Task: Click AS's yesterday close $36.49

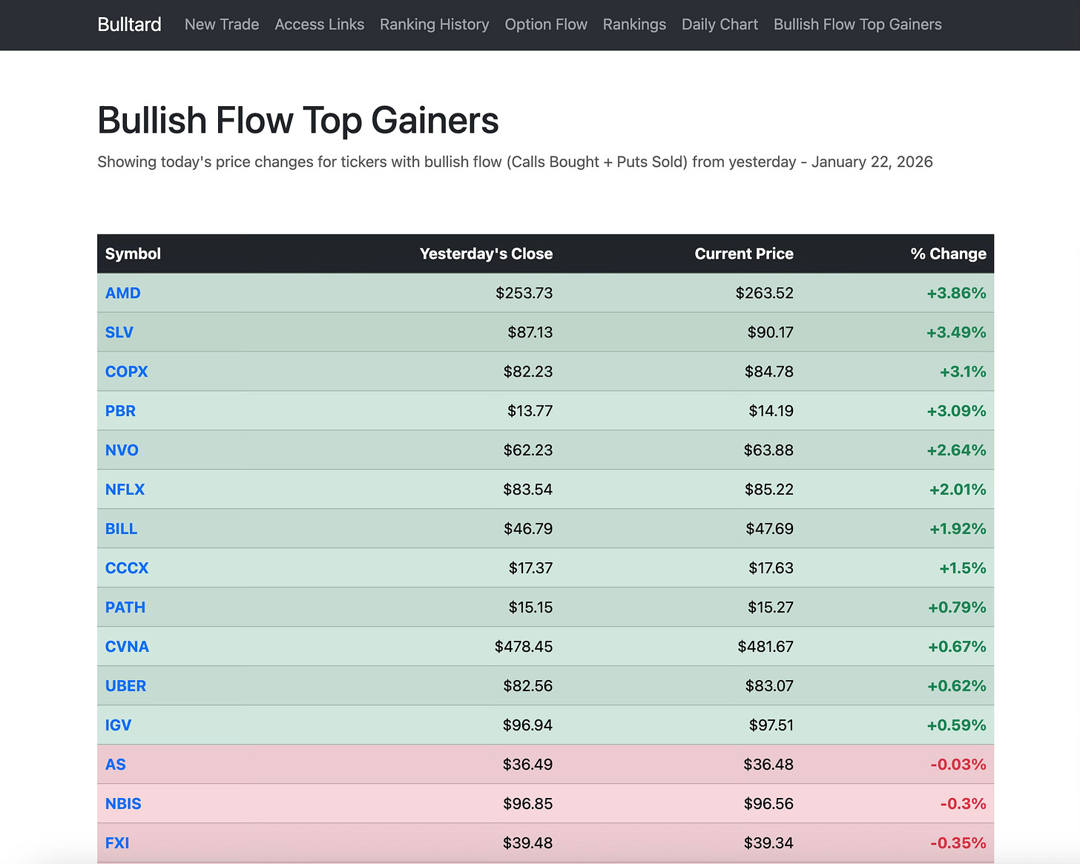Action: point(527,765)
